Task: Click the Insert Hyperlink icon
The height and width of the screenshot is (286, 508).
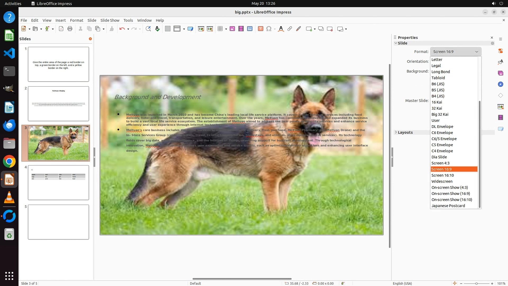Action: pyautogui.click(x=290, y=29)
